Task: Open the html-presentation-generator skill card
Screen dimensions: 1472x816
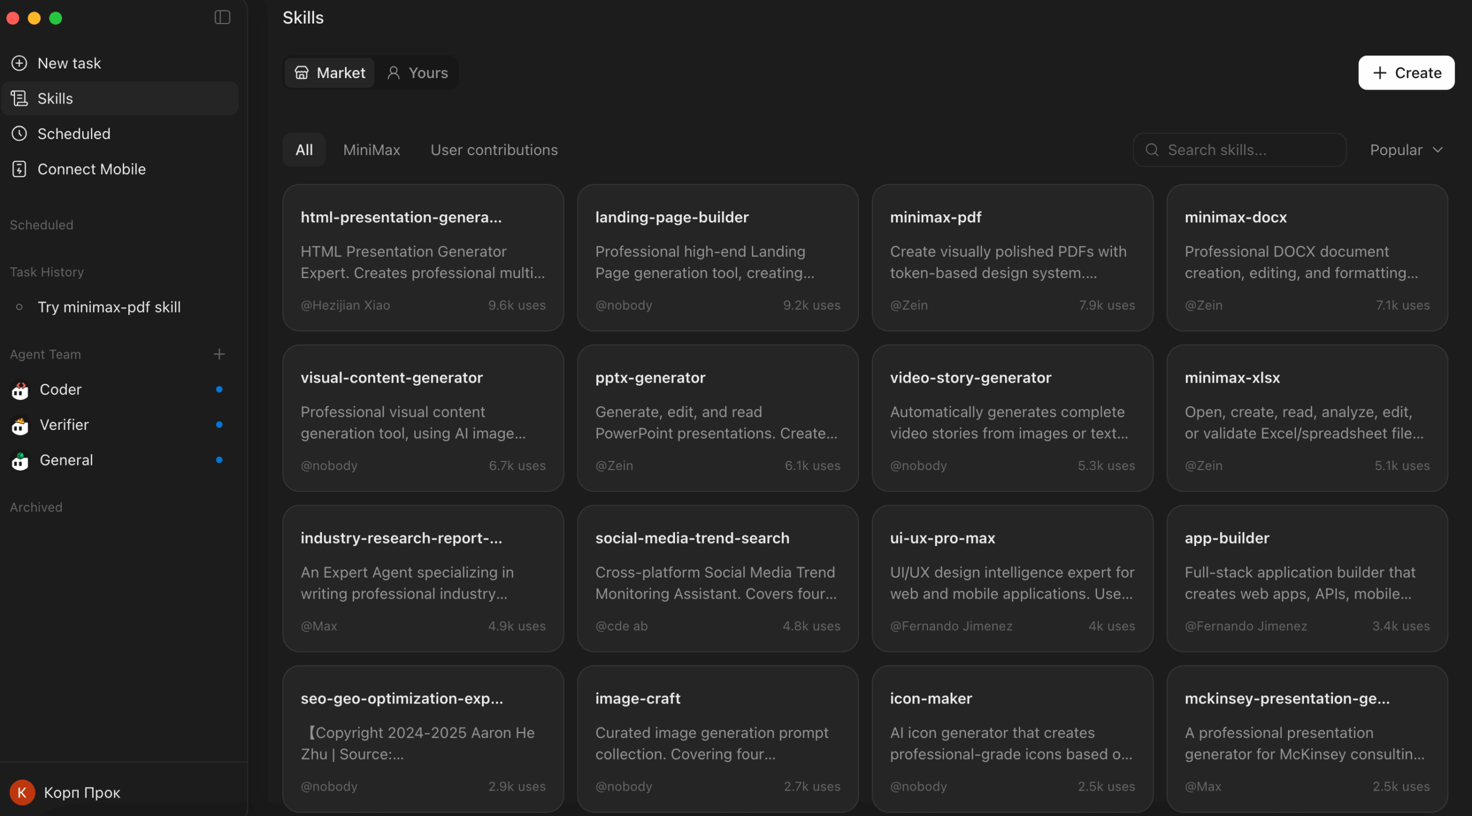Action: click(423, 257)
